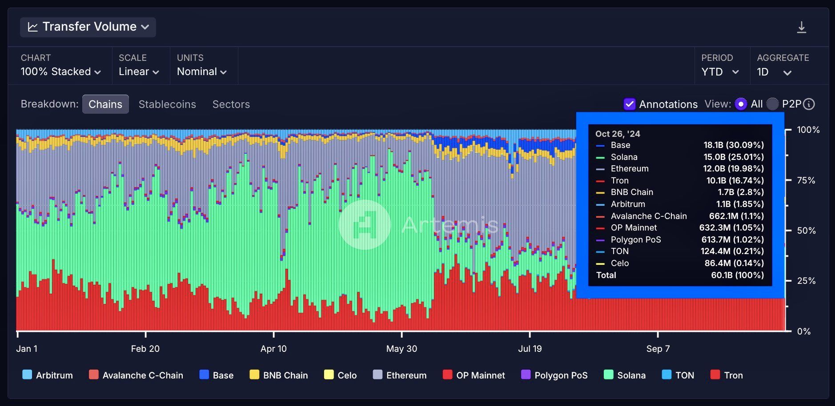The image size is (835, 406).
Task: Click the P2P info icon
Action: pos(809,104)
